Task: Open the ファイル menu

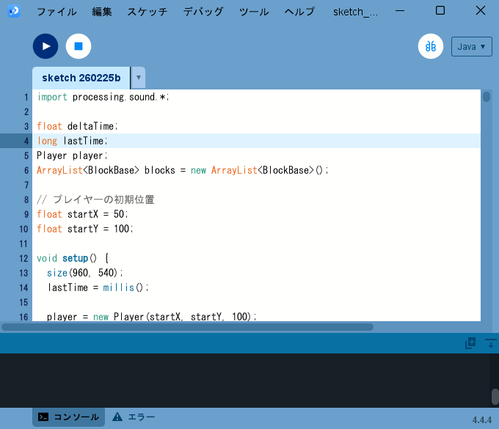Action: 57,12
